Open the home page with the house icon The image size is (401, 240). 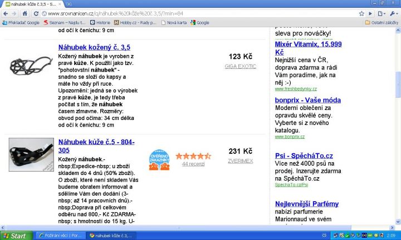point(25,13)
